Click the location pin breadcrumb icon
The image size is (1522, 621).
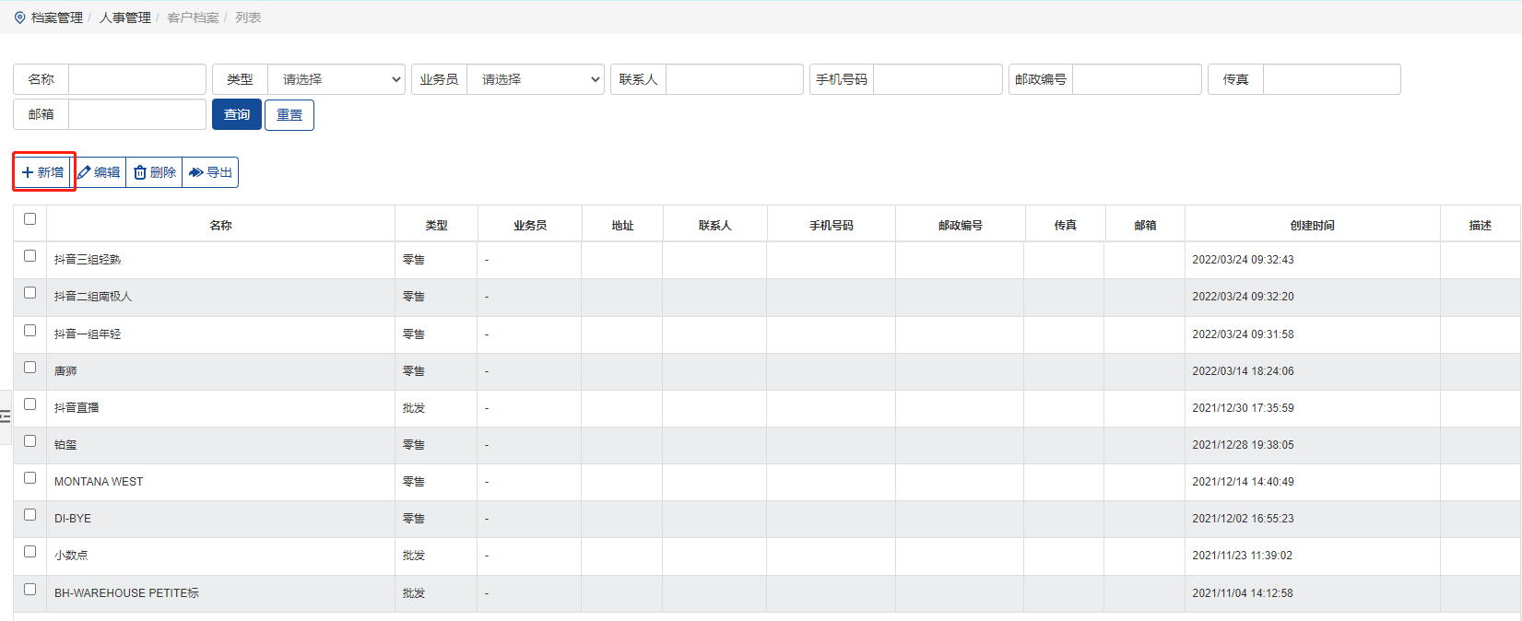(19, 18)
